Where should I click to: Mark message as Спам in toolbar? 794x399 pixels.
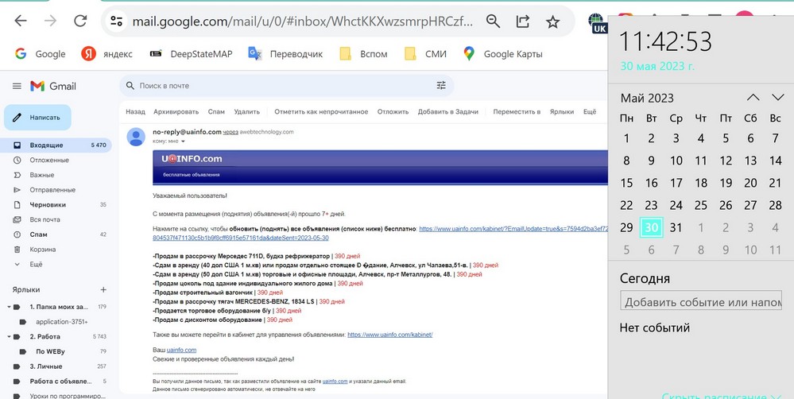[x=216, y=112]
